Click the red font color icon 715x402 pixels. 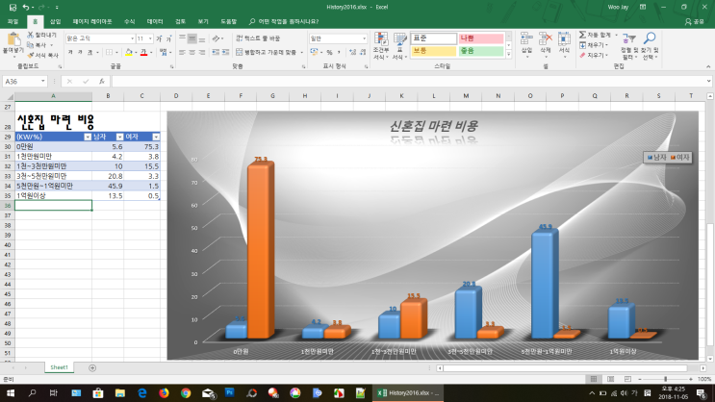(x=143, y=53)
